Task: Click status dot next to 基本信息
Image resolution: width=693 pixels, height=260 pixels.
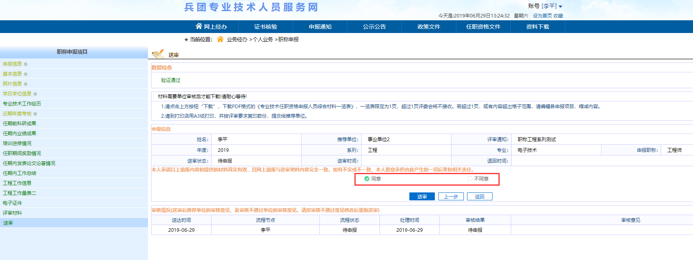Action: click(26, 74)
